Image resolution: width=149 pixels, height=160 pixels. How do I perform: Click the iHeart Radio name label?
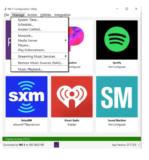pyautogui.click(x=72, y=120)
